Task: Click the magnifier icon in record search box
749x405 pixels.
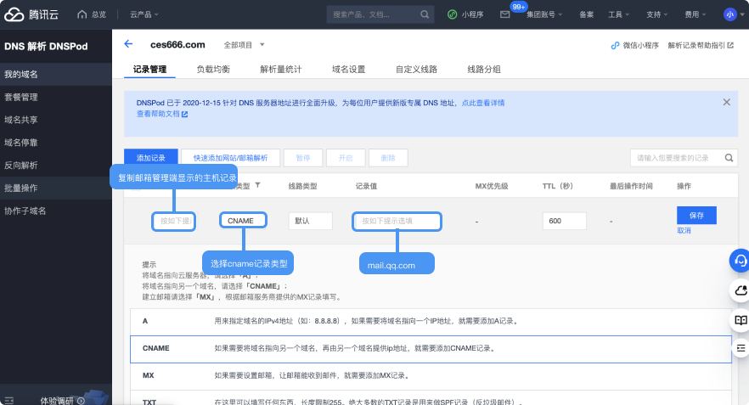Action: [x=728, y=158]
